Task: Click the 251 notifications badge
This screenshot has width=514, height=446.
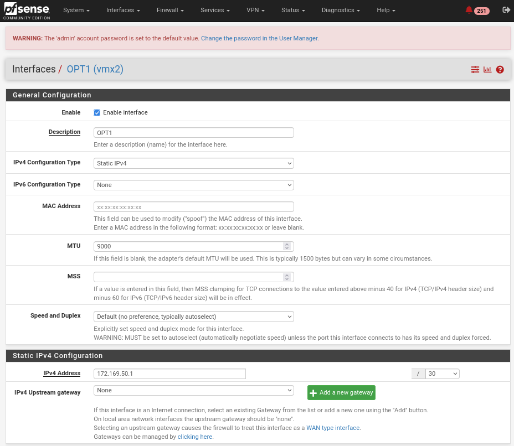Action: coord(481,11)
